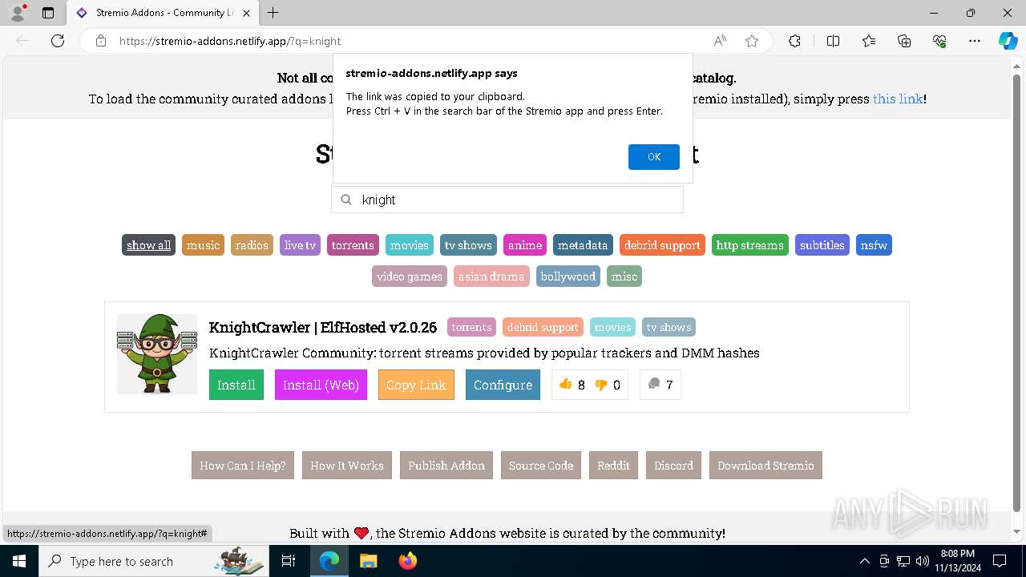Viewport: 1026px width, 577px height.
Task: Open Edge Settings and more menu
Action: [x=975, y=41]
